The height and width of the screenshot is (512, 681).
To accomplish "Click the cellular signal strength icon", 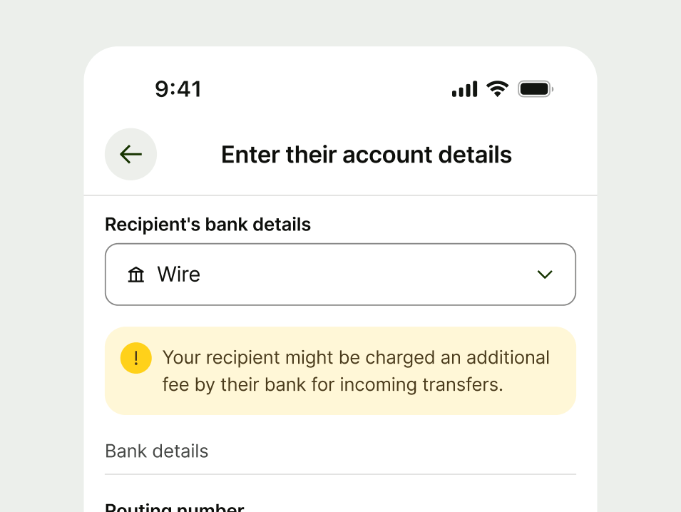I will [464, 88].
